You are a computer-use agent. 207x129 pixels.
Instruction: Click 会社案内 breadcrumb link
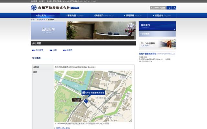(x=42, y=20)
